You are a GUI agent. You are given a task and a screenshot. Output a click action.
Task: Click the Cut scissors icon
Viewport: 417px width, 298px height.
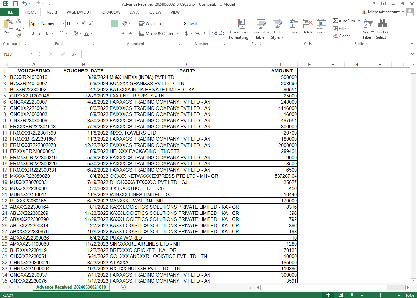click(x=19, y=21)
